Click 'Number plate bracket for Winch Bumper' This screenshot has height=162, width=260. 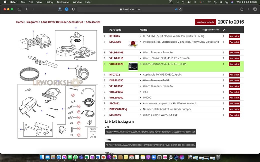[x=167, y=109]
